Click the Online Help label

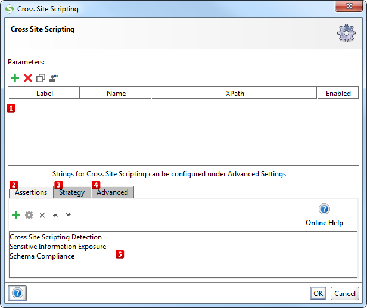click(324, 223)
